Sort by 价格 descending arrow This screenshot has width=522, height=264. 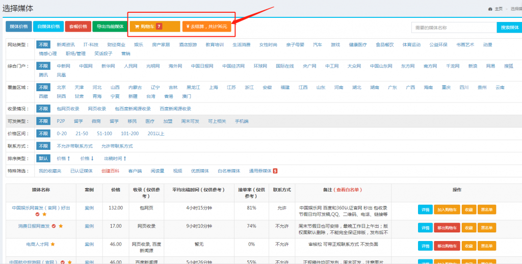pos(88,159)
